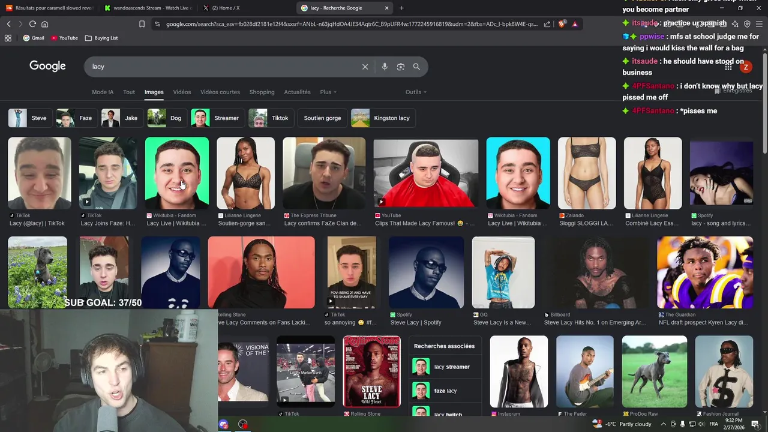Screen dimensions: 768x432
Task: Switch to the Vidéos tab
Action: [182, 92]
